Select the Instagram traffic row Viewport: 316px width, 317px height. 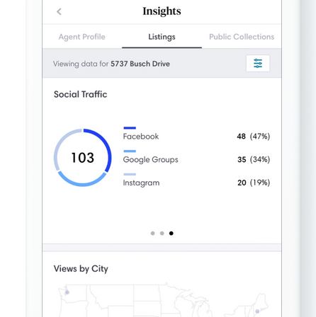(196, 180)
